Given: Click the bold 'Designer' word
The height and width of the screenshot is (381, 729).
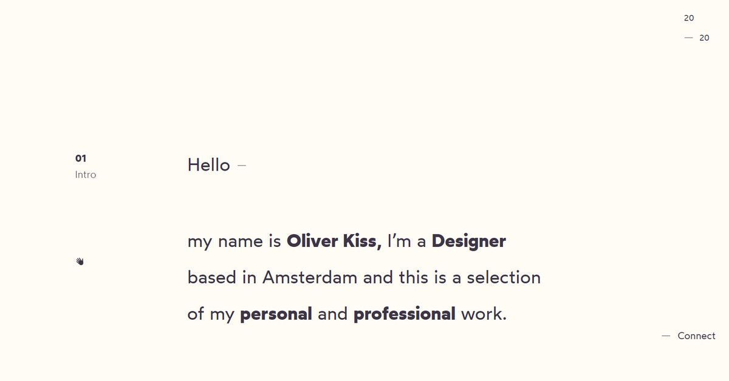Looking at the screenshot, I should point(468,241).
